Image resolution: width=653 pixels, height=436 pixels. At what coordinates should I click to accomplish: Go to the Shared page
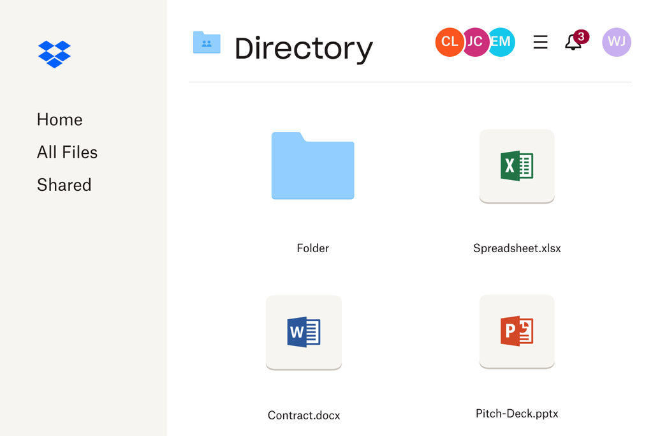click(64, 185)
